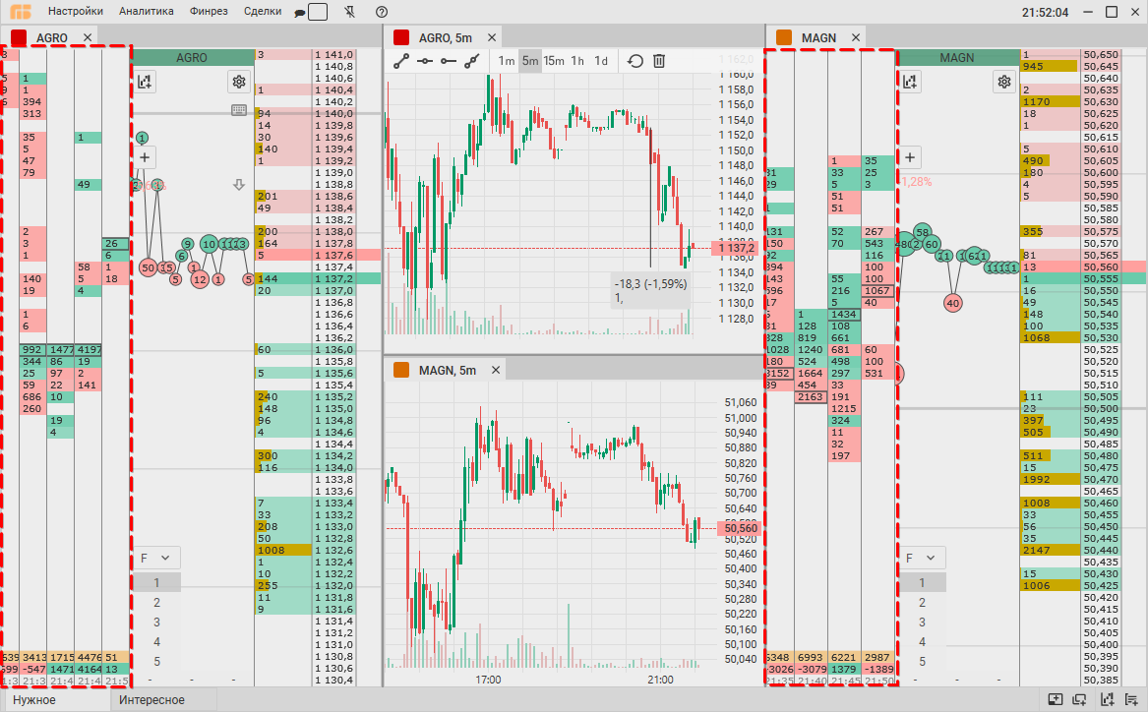1148x712 pixels.
Task: Open the MAGN order book settings gear
Action: pos(1003,82)
